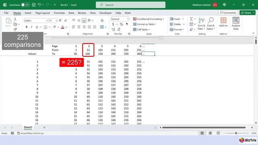Click the red Font Color button
This screenshot has height=145, width=258.
pyautogui.click(x=62, y=27)
